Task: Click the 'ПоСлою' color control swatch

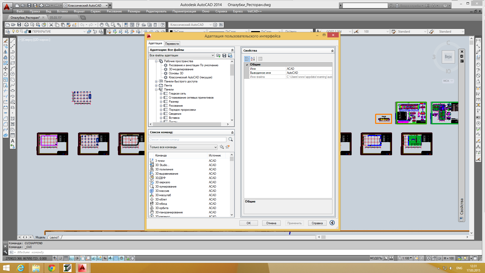Action: tap(171, 32)
